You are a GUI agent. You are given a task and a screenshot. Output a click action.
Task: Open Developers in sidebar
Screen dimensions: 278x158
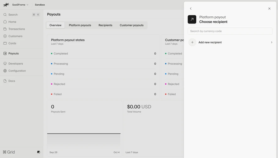[16, 64]
